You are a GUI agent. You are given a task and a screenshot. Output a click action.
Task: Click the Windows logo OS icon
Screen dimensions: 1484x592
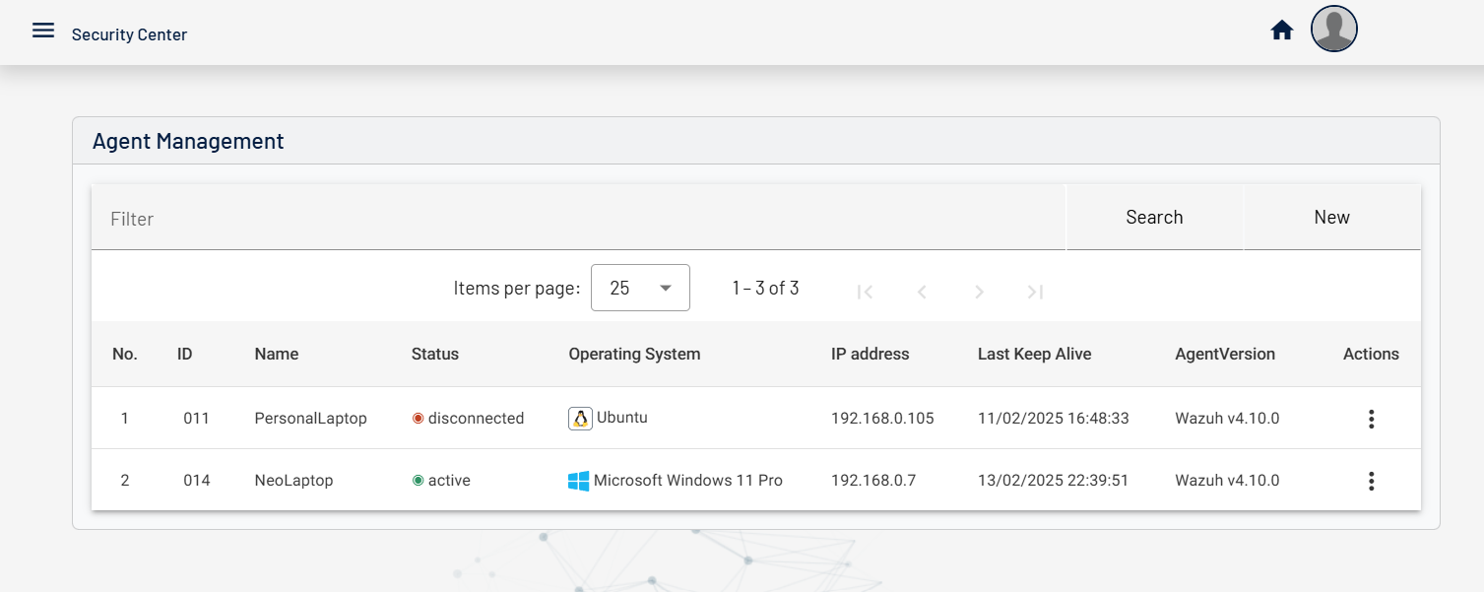coord(578,481)
